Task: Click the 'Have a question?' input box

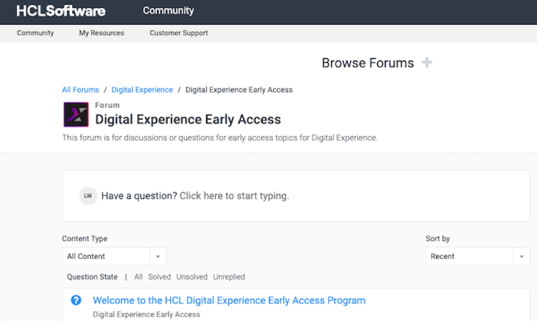Action: pos(296,196)
